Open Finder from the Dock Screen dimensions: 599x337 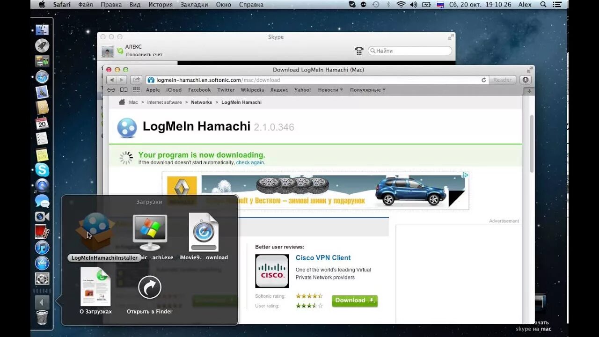[x=42, y=30]
